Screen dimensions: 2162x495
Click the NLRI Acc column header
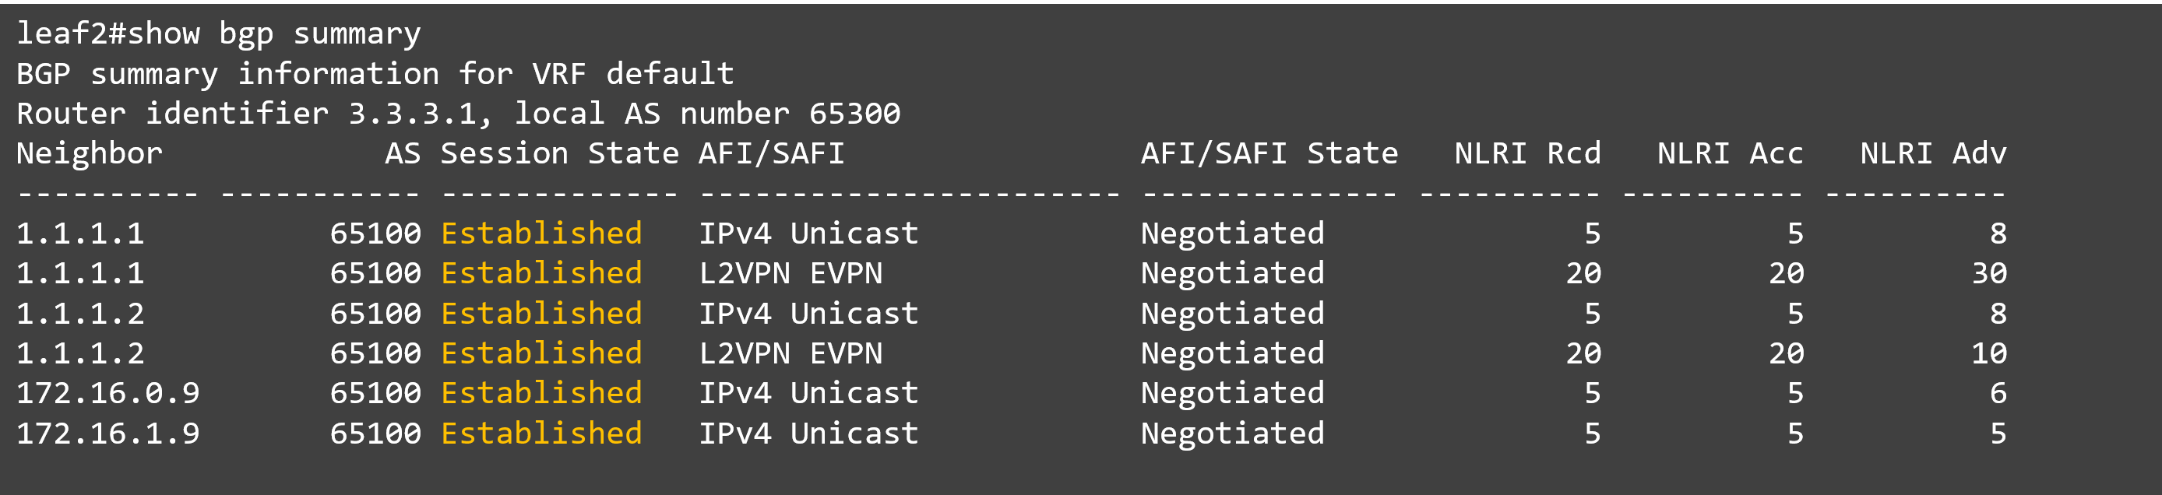pyautogui.click(x=1729, y=153)
